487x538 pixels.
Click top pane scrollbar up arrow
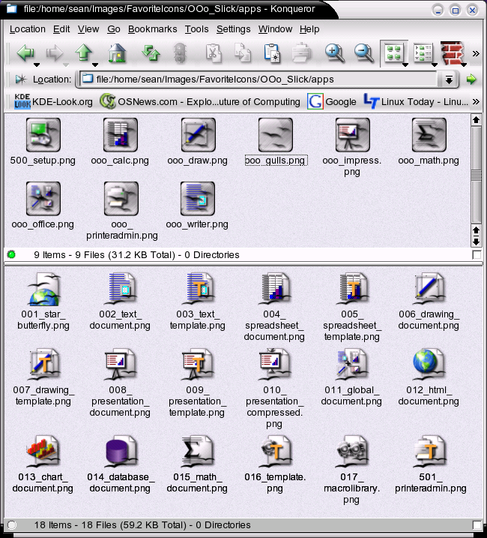476,120
